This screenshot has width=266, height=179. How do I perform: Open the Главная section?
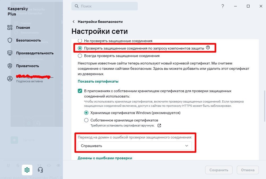pos(23,27)
